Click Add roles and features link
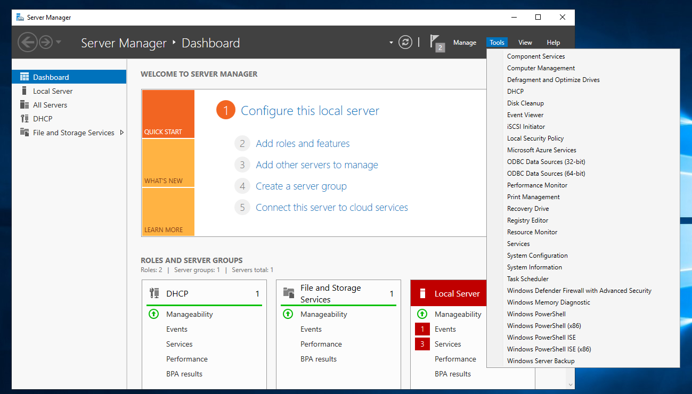 click(303, 144)
